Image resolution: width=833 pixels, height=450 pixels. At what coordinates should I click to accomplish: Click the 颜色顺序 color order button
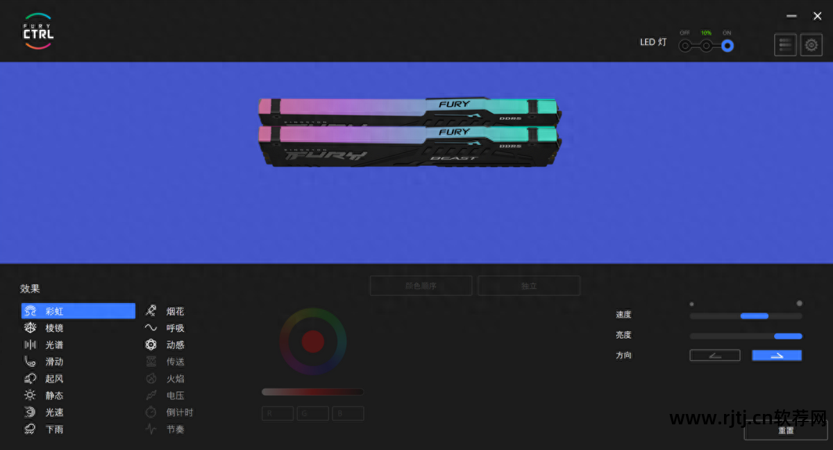[421, 286]
